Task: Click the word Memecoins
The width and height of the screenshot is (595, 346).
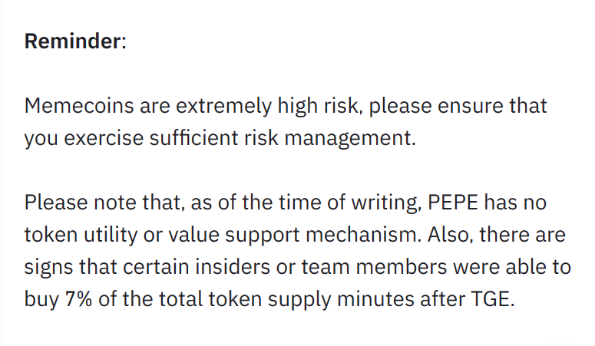Action: 79,105
